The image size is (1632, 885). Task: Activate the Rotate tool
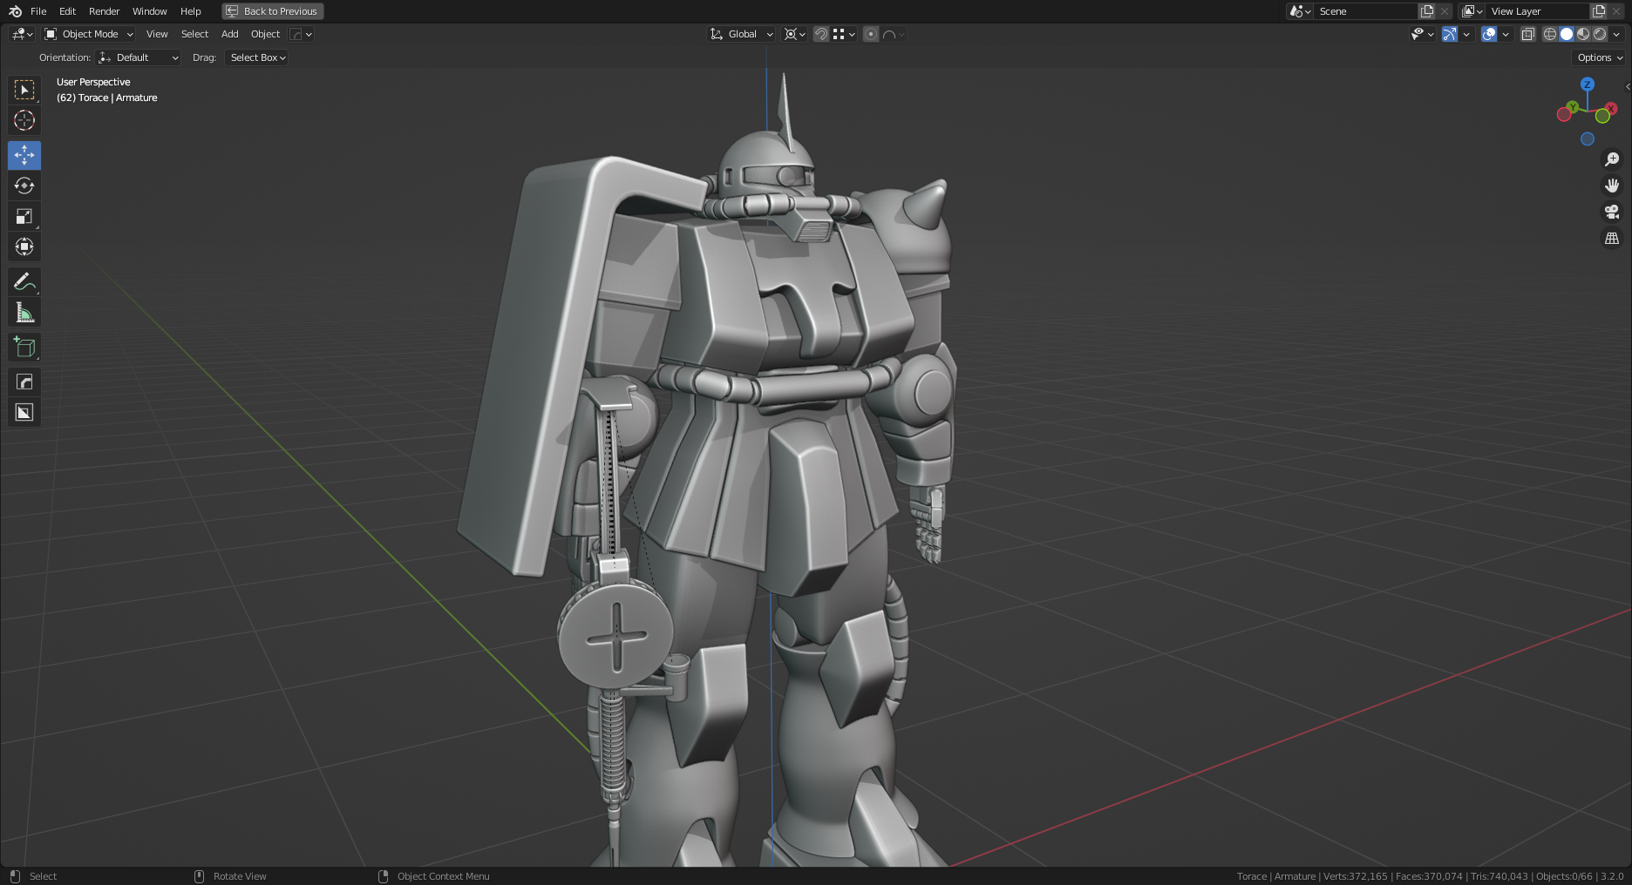[24, 186]
